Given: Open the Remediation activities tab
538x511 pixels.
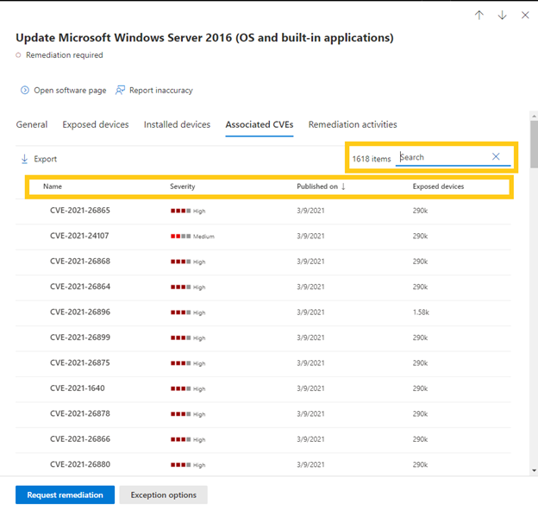Looking at the screenshot, I should coord(353,124).
